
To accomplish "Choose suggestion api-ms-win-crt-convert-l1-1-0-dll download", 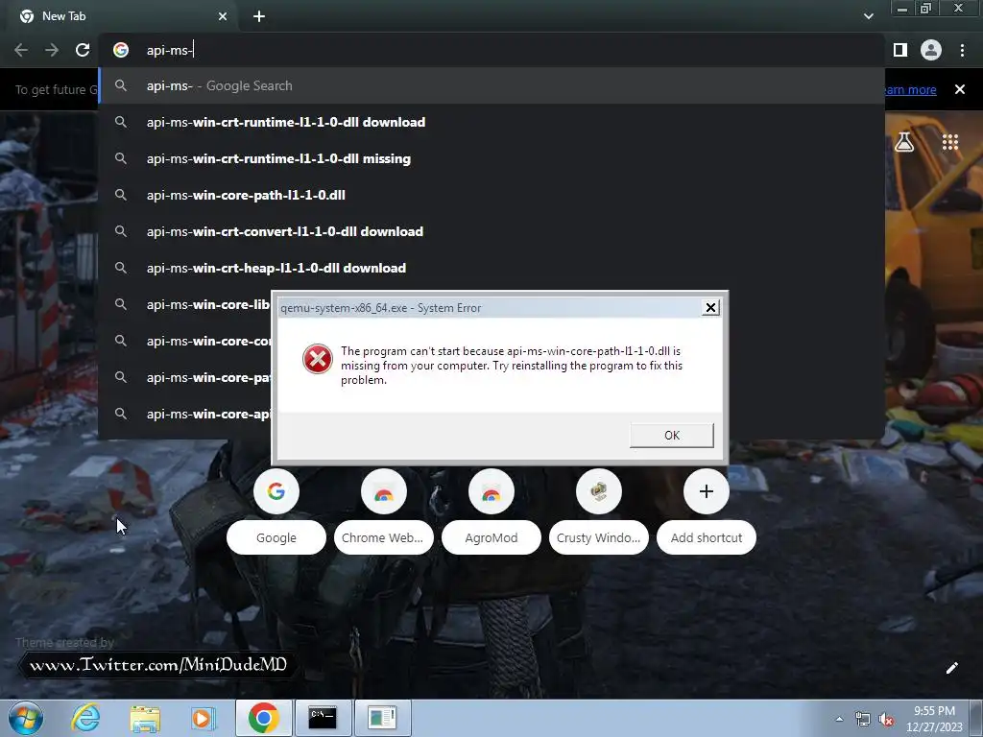I will 491,231.
